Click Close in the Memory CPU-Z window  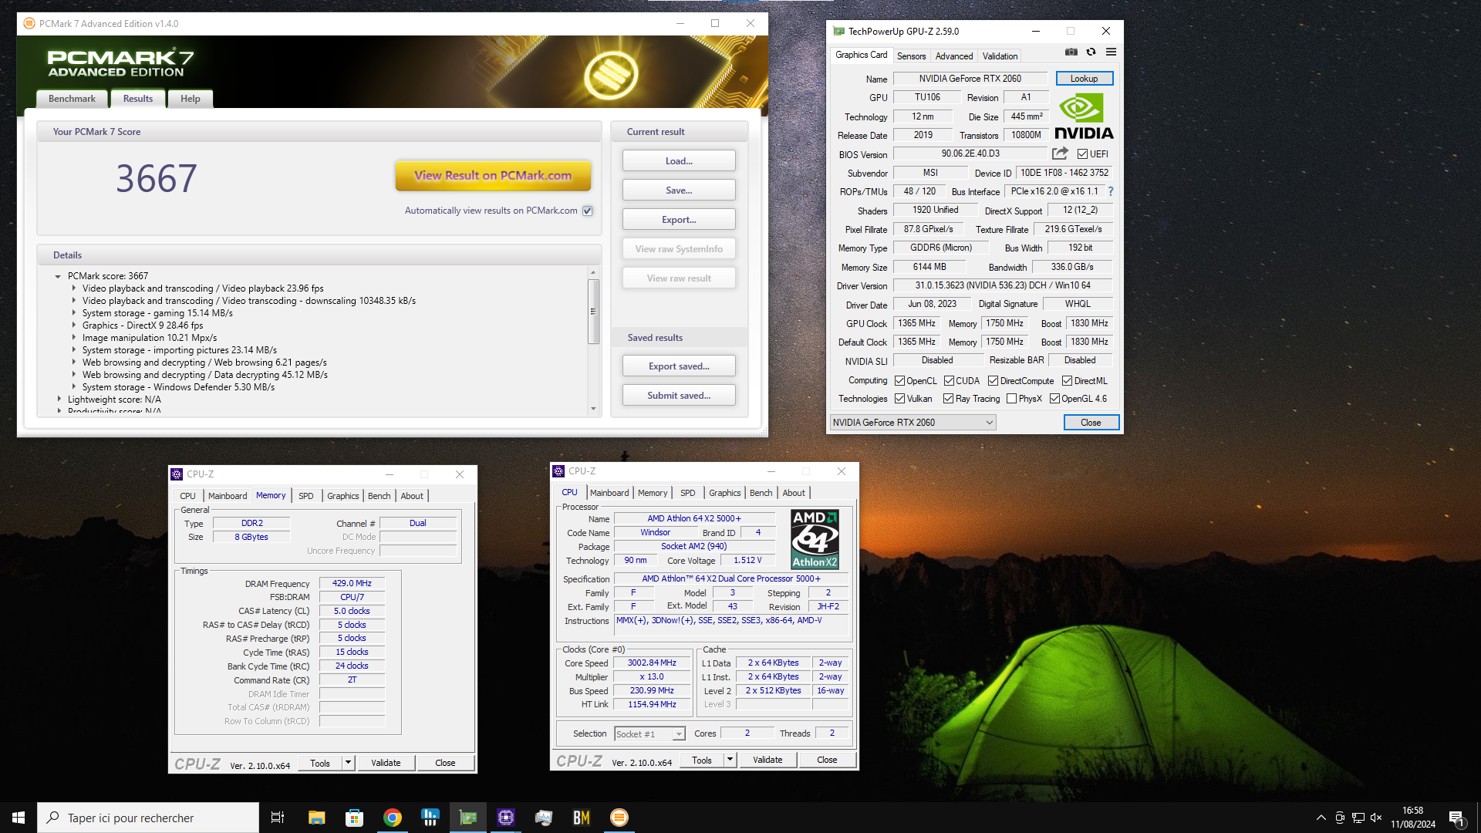pos(445,763)
